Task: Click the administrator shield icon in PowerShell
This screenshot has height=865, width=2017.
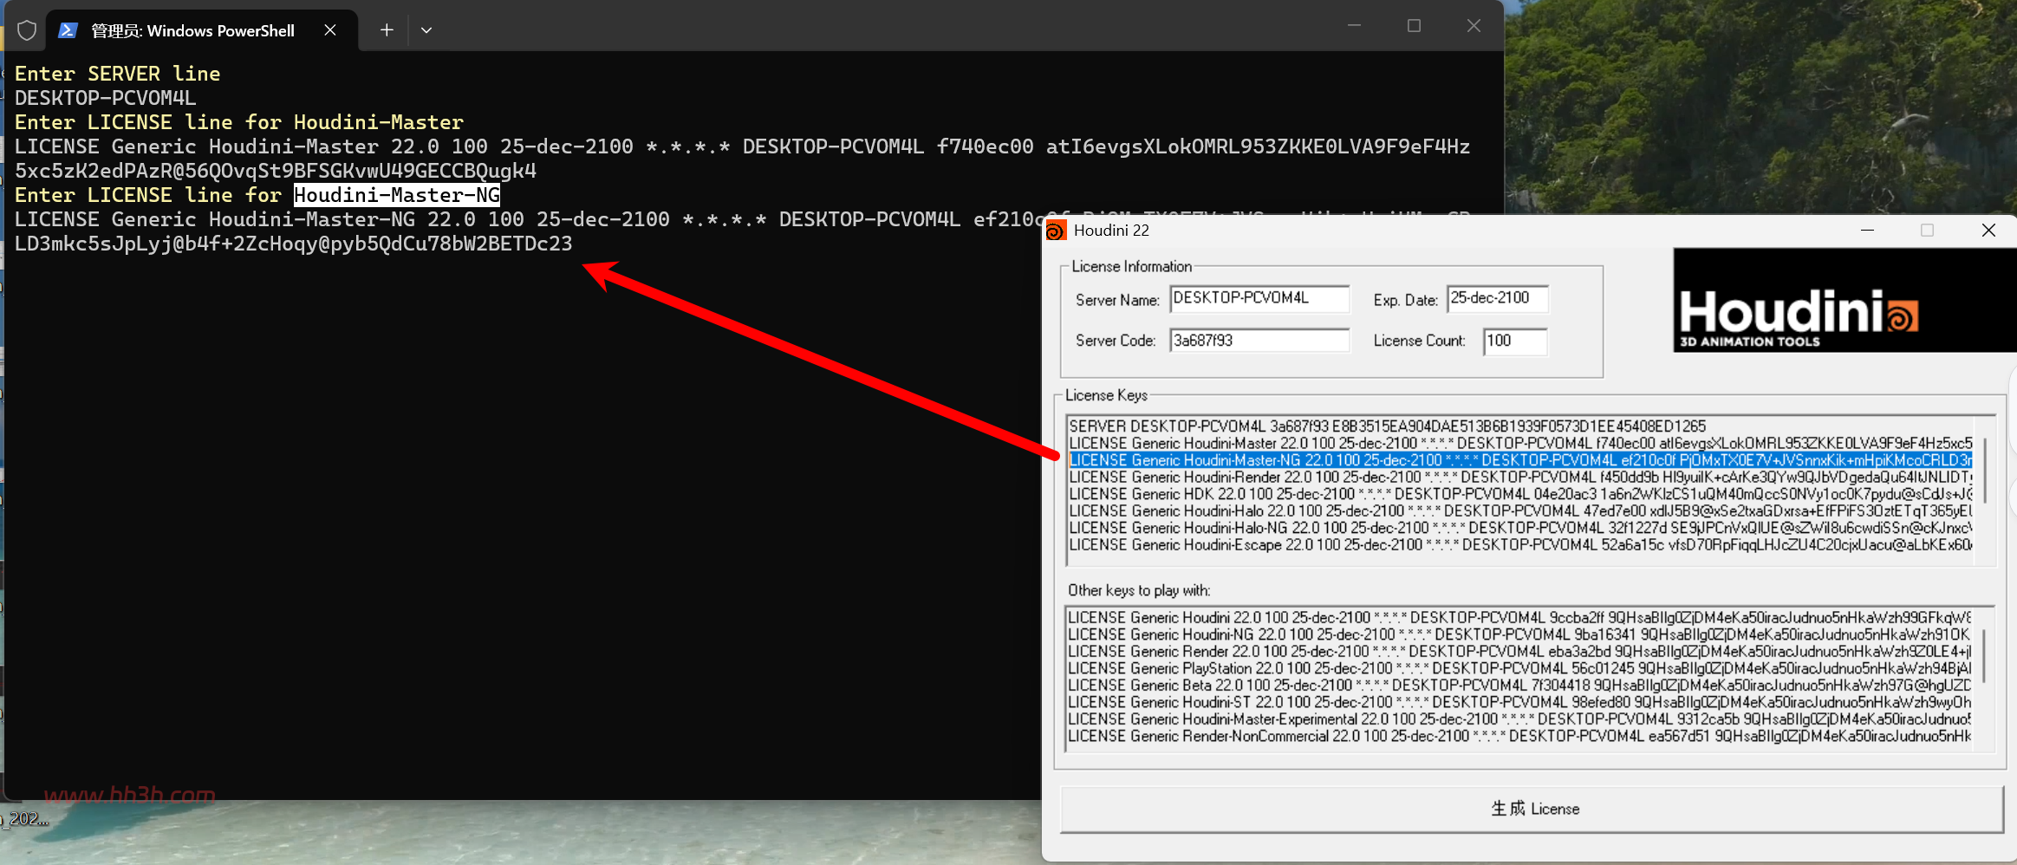Action: pyautogui.click(x=27, y=30)
